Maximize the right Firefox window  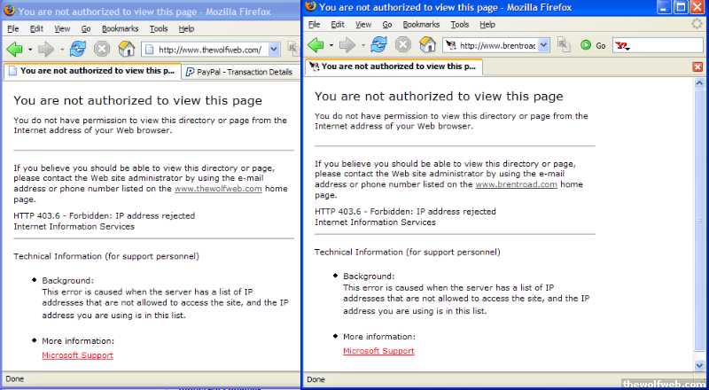[681, 7]
